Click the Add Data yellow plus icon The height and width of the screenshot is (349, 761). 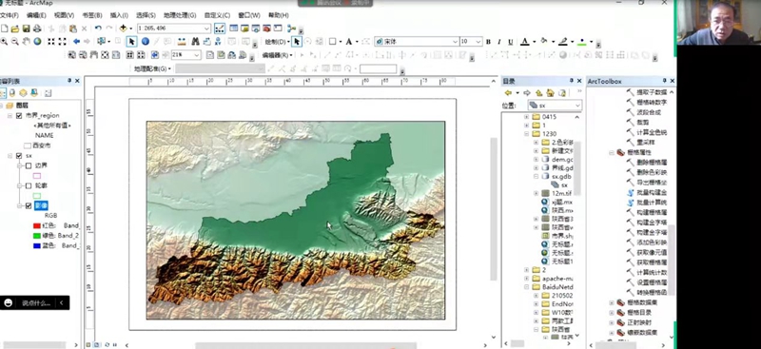(124, 29)
